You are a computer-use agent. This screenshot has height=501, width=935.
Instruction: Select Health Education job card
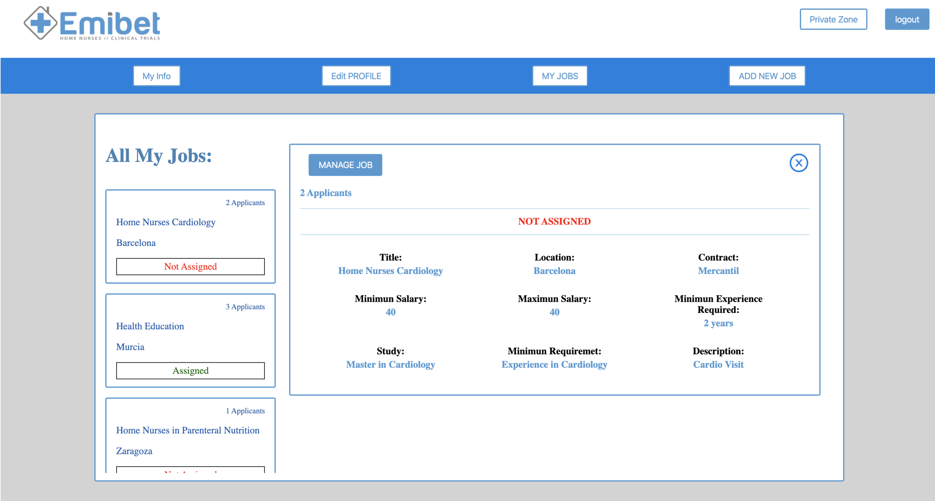pyautogui.click(x=150, y=326)
